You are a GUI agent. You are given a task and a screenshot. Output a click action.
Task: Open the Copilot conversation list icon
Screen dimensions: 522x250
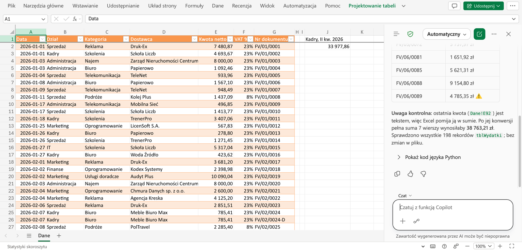pos(396,34)
